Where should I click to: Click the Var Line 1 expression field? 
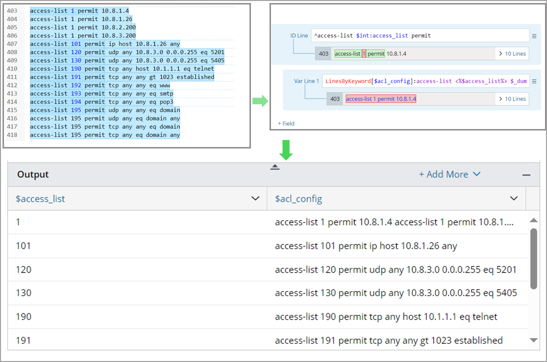pos(426,81)
